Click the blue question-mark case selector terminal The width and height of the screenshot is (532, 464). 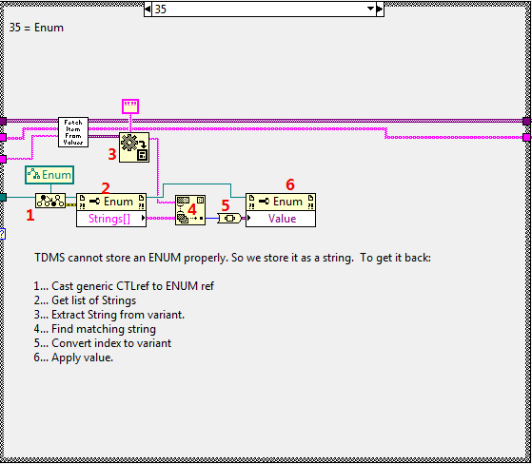coord(2,234)
